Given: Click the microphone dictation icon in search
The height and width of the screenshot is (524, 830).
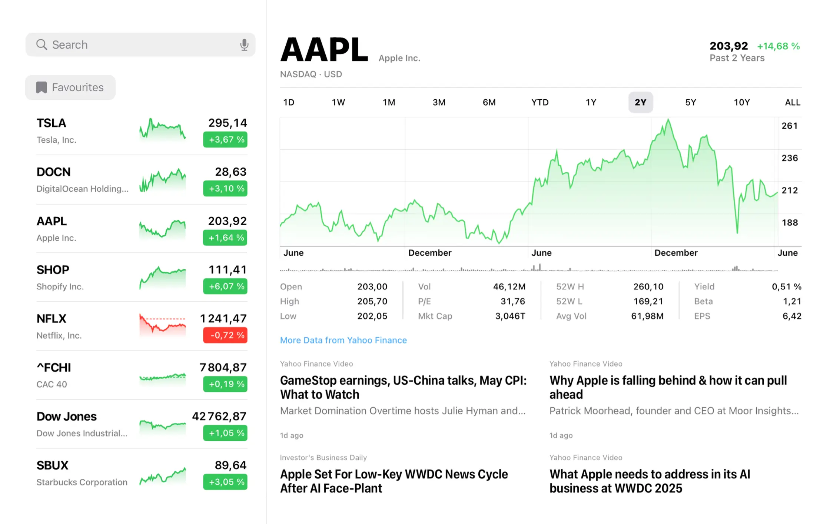Looking at the screenshot, I should [x=244, y=45].
